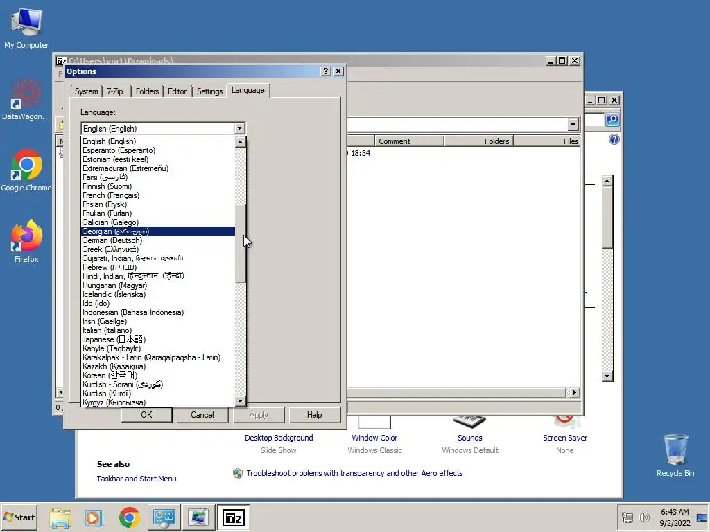Select Hungarian (Magyar)
This screenshot has height=532, width=710.
(x=158, y=285)
